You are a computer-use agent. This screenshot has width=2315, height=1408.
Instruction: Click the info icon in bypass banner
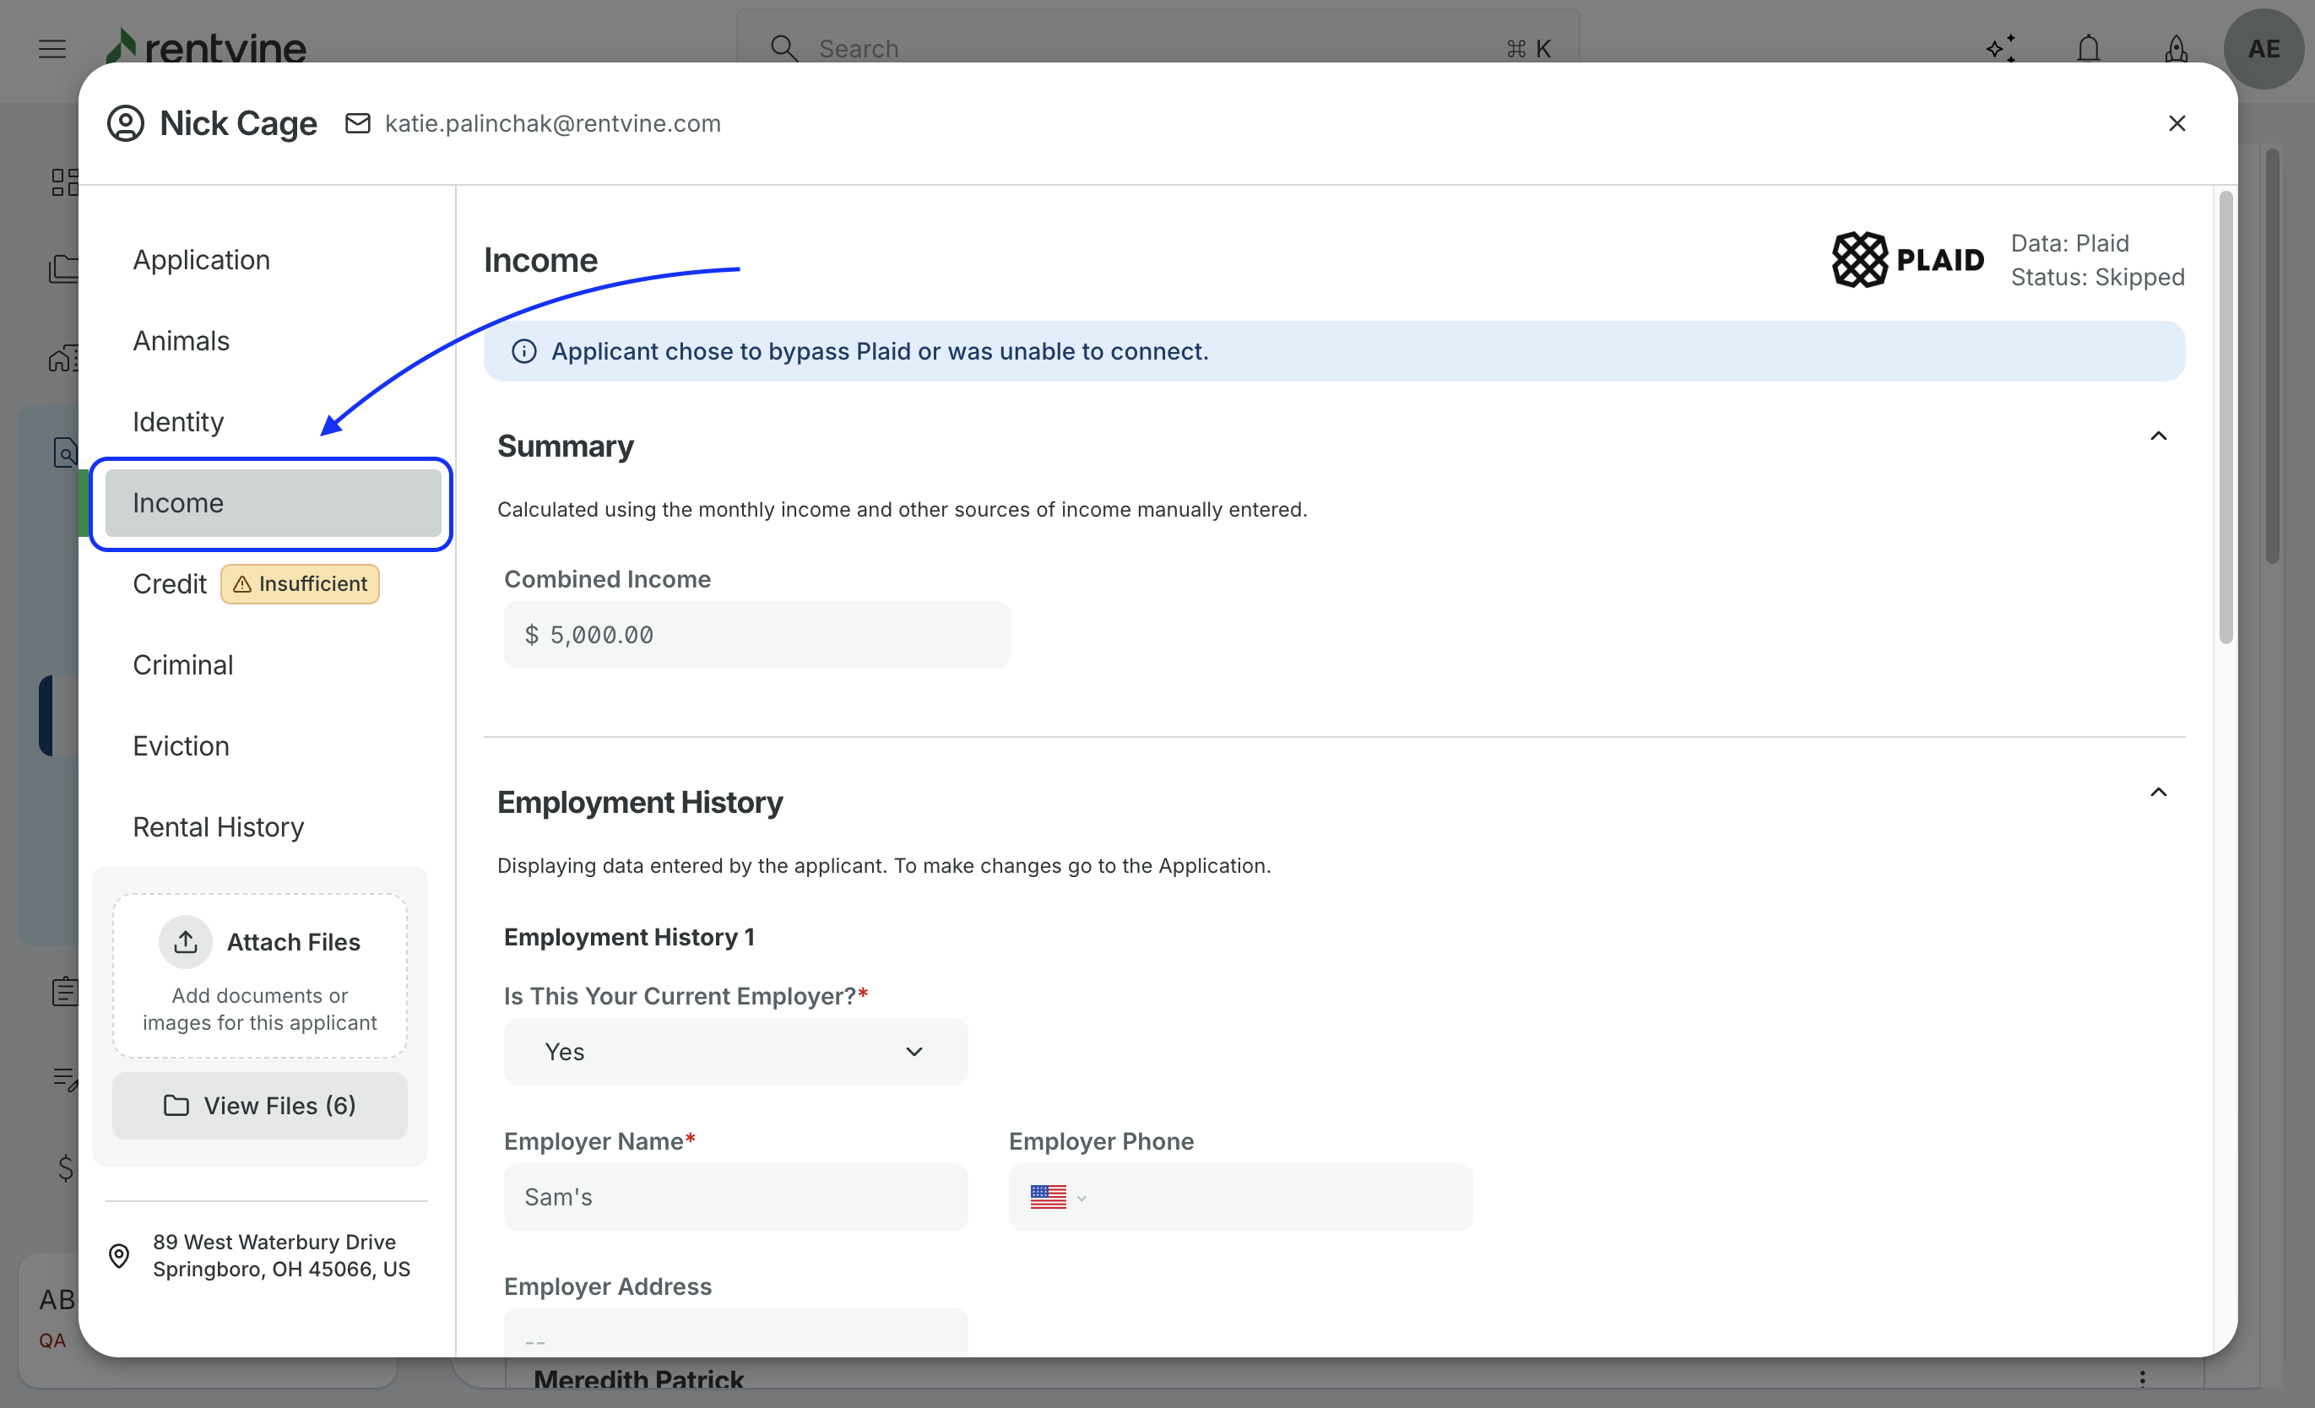524,351
